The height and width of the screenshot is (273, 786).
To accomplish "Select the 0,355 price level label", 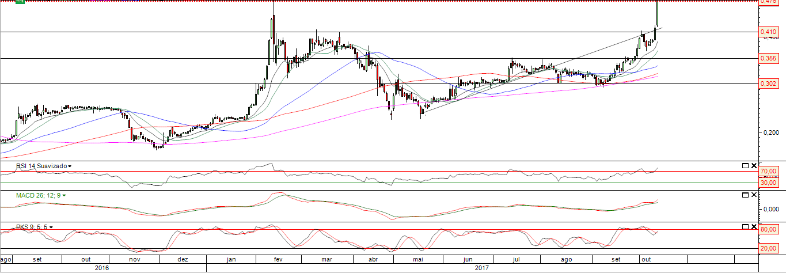I will pyautogui.click(x=768, y=58).
